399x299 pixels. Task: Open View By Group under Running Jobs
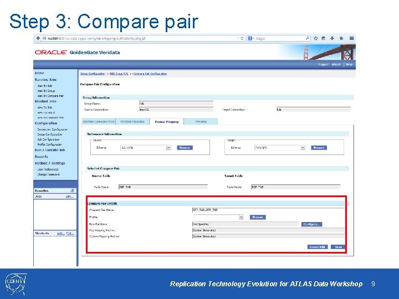tap(46, 91)
